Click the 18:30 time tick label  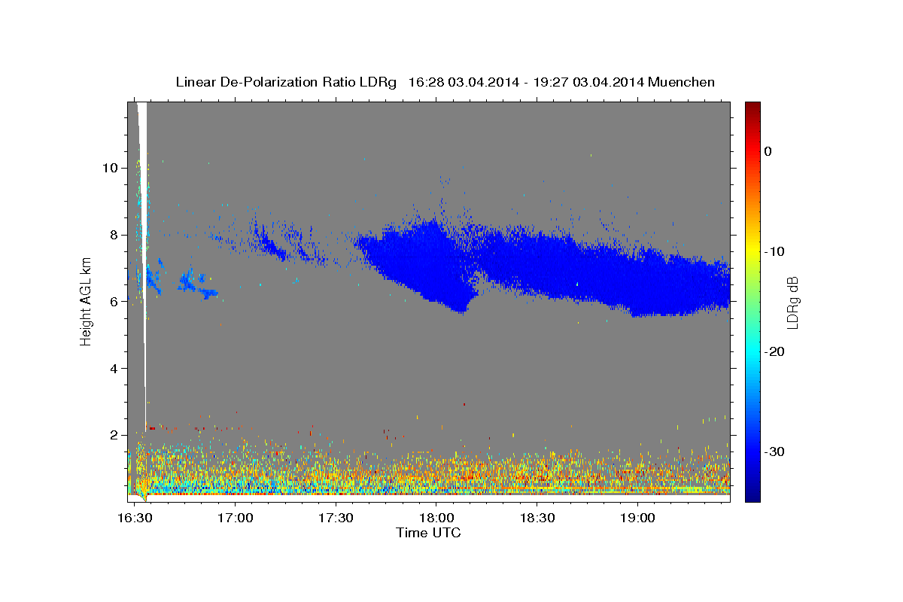pyautogui.click(x=537, y=518)
